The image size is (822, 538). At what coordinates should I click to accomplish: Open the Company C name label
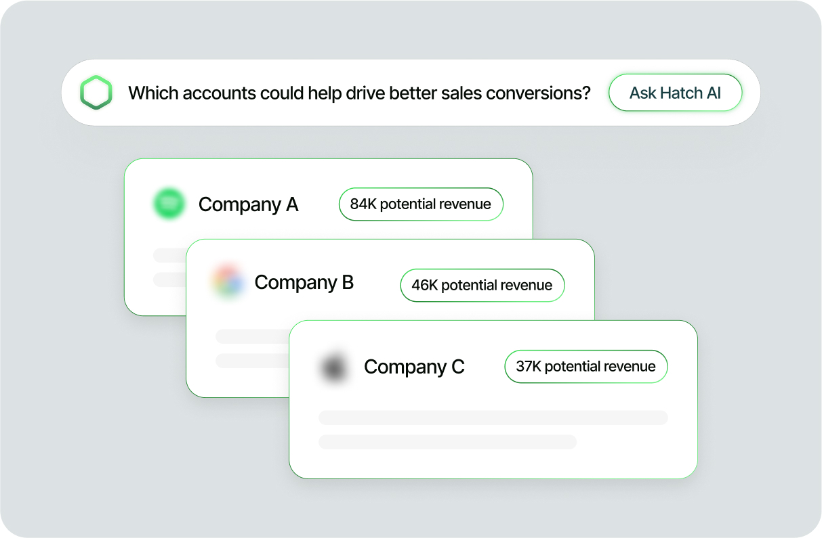[x=415, y=367]
